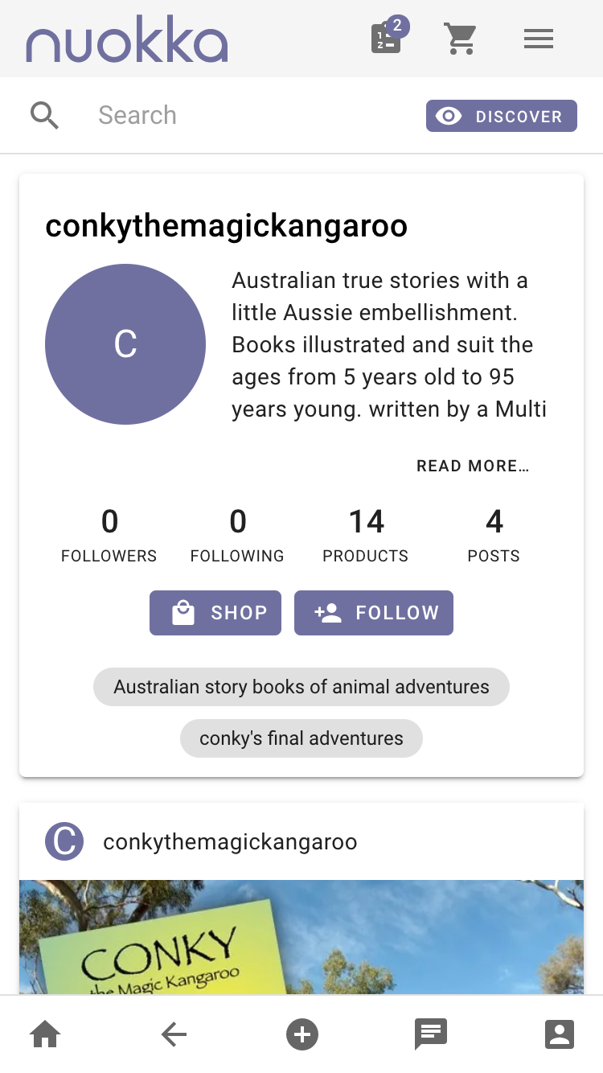Image resolution: width=603 pixels, height=1073 pixels.
Task: Open the hamburger menu
Action: [538, 39]
